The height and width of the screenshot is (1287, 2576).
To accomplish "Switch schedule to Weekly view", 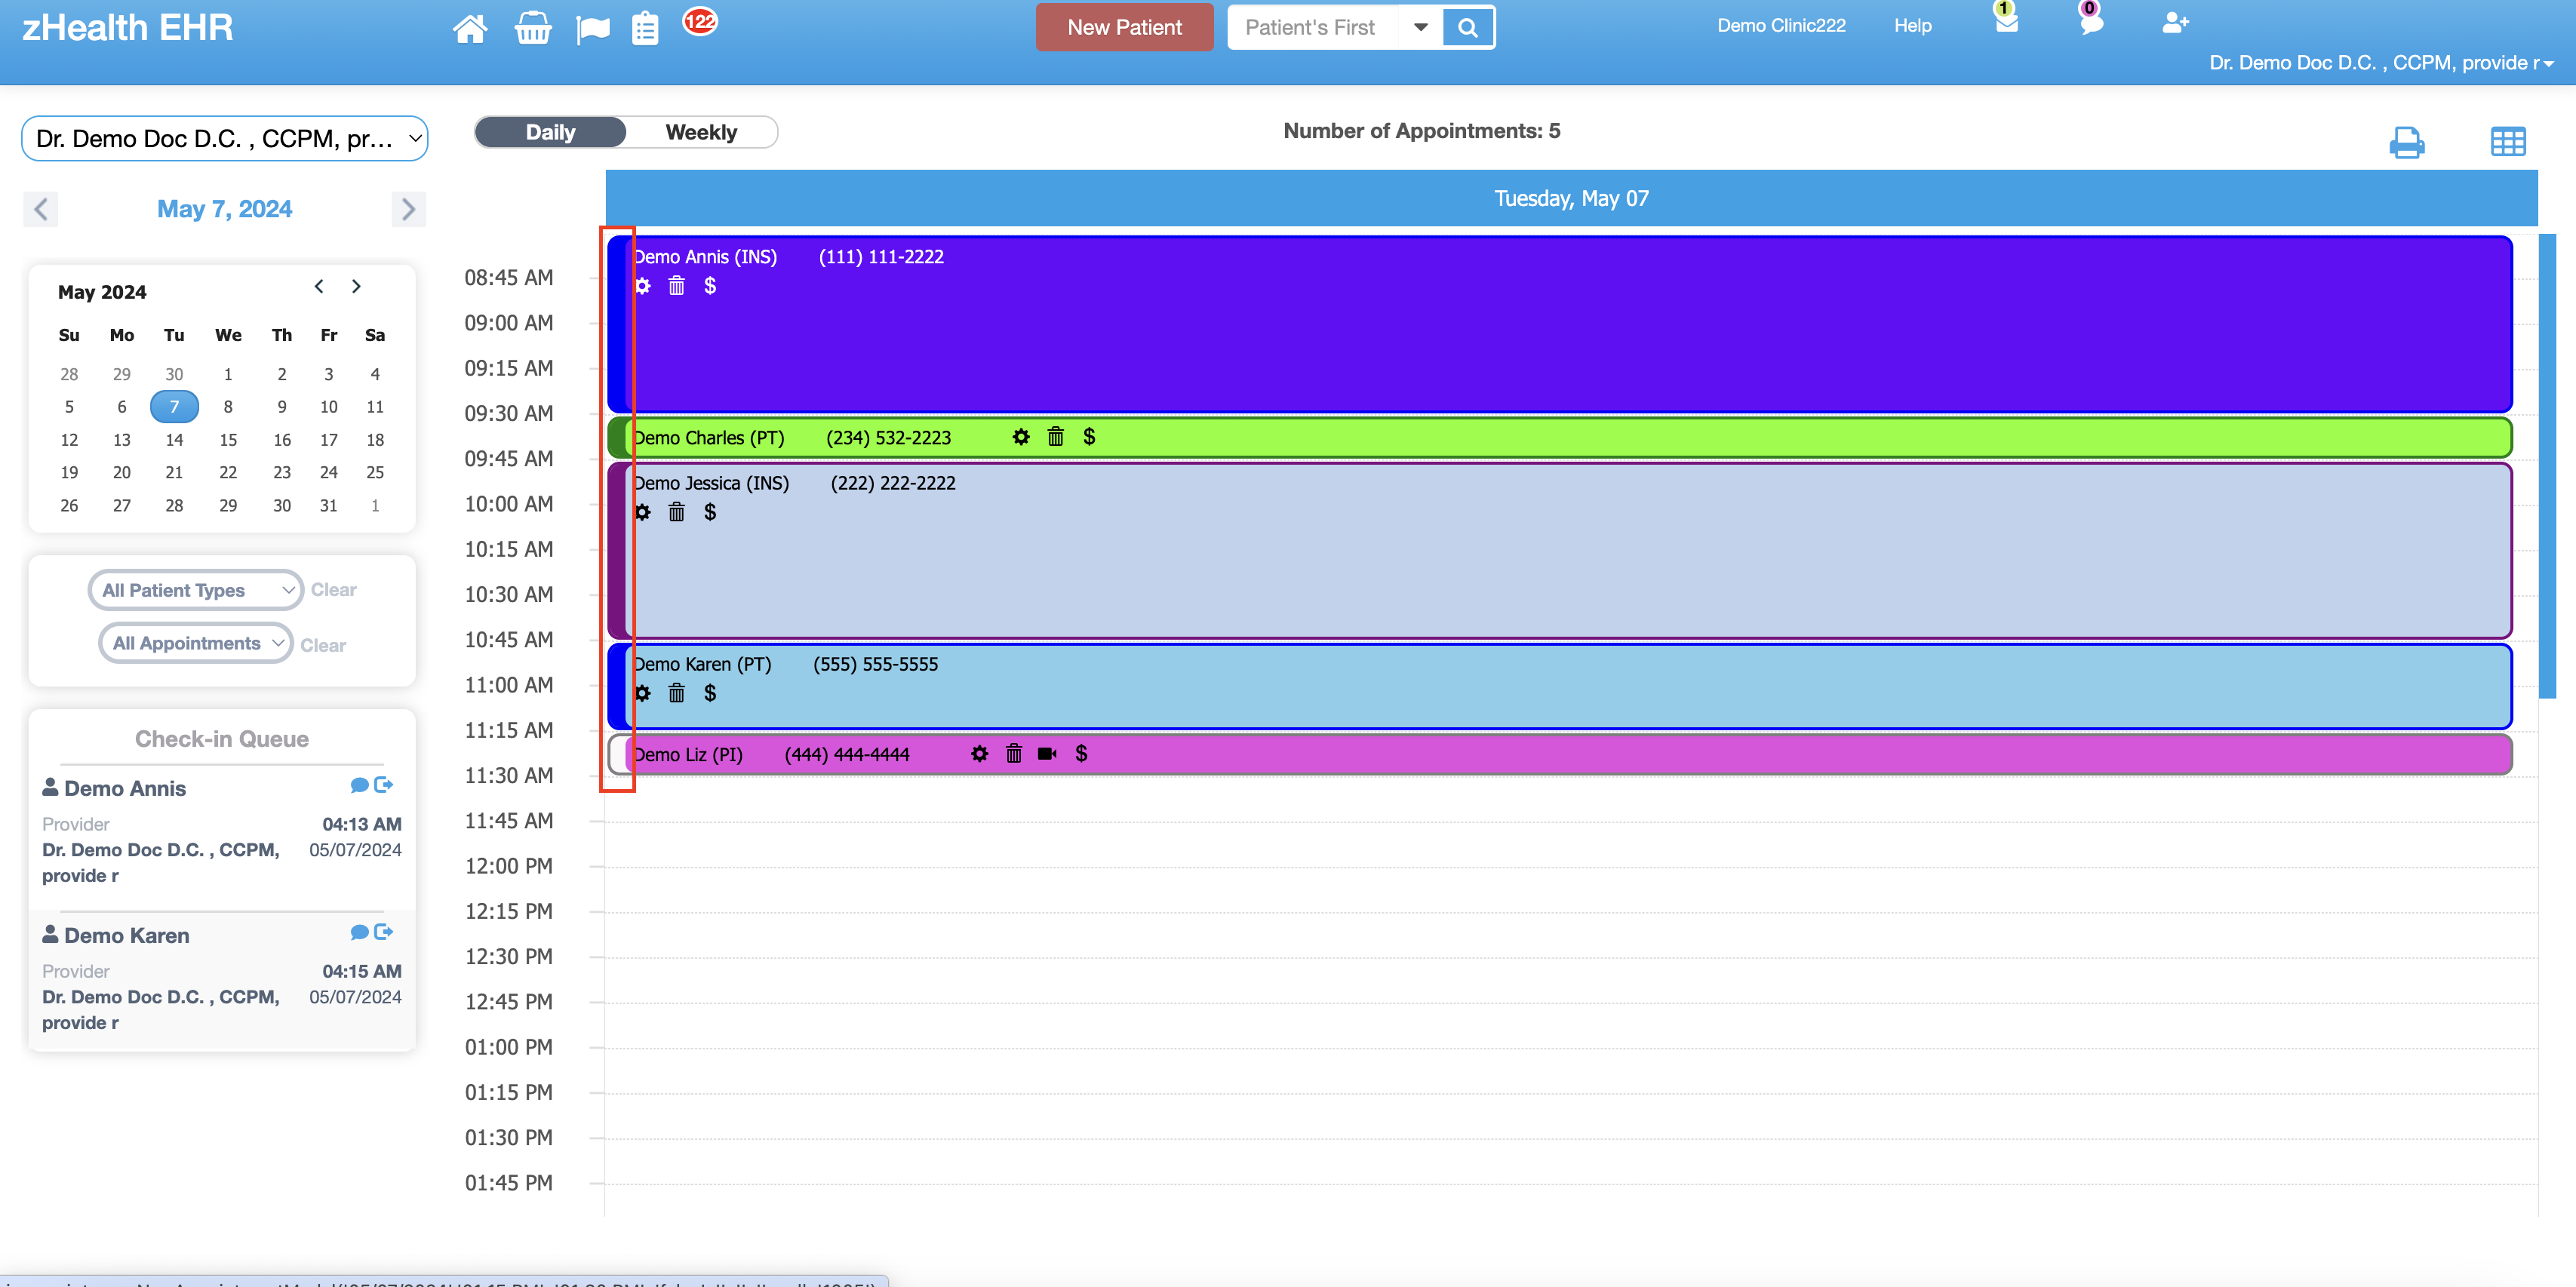I will 701,131.
